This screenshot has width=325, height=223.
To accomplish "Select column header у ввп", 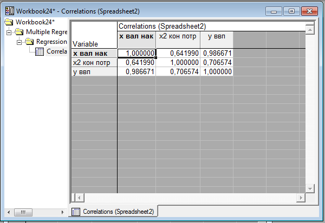I will pyautogui.click(x=217, y=40).
